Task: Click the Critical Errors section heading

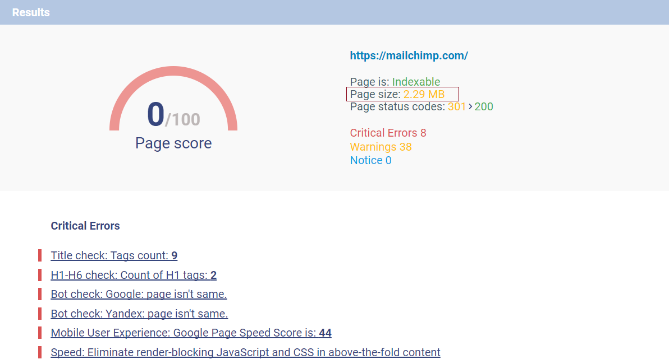Action: [85, 226]
